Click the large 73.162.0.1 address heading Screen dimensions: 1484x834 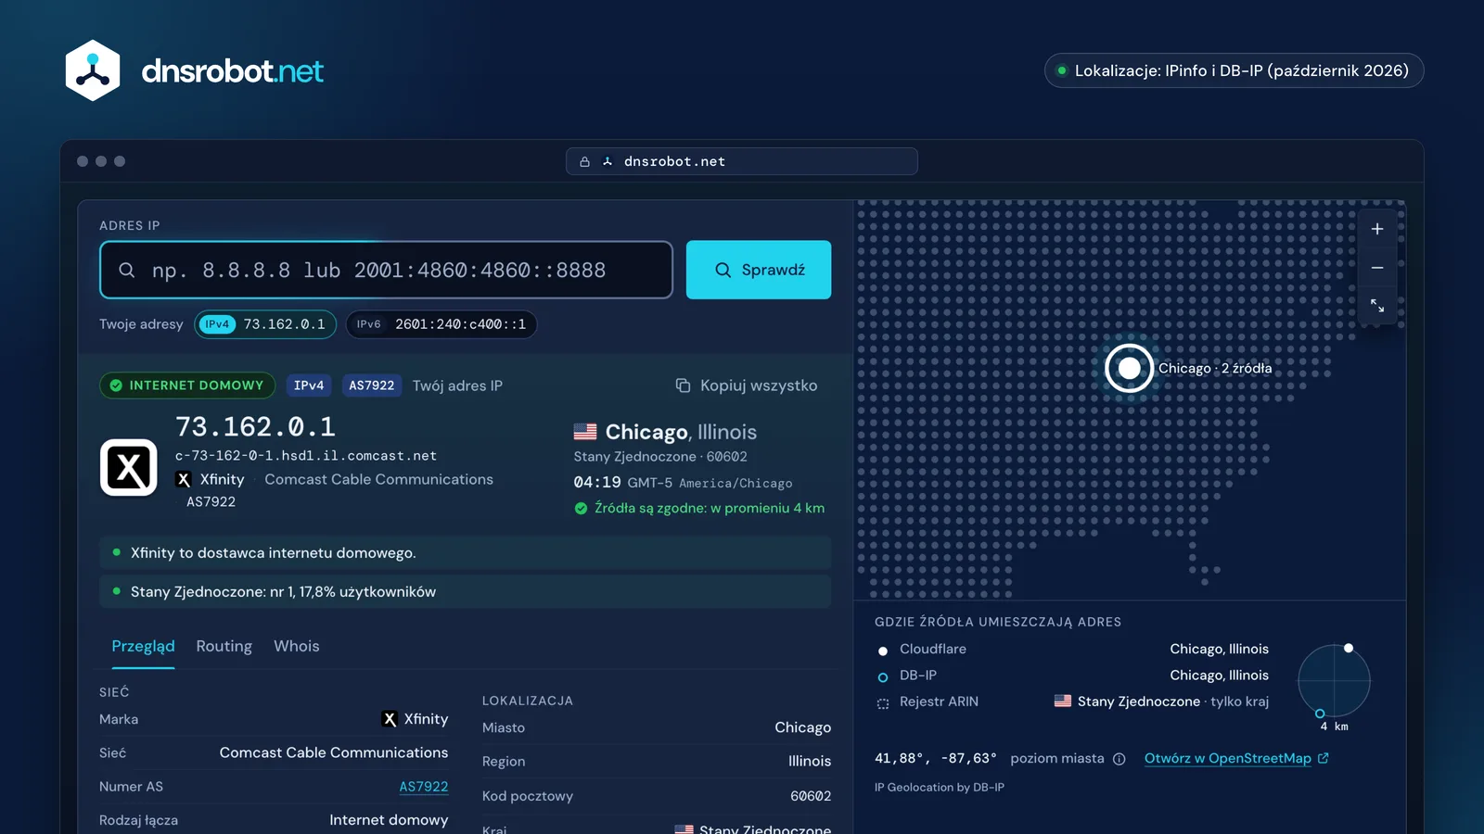coord(255,426)
